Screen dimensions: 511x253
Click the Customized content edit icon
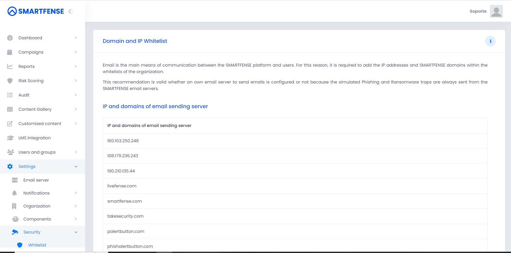[10, 123]
